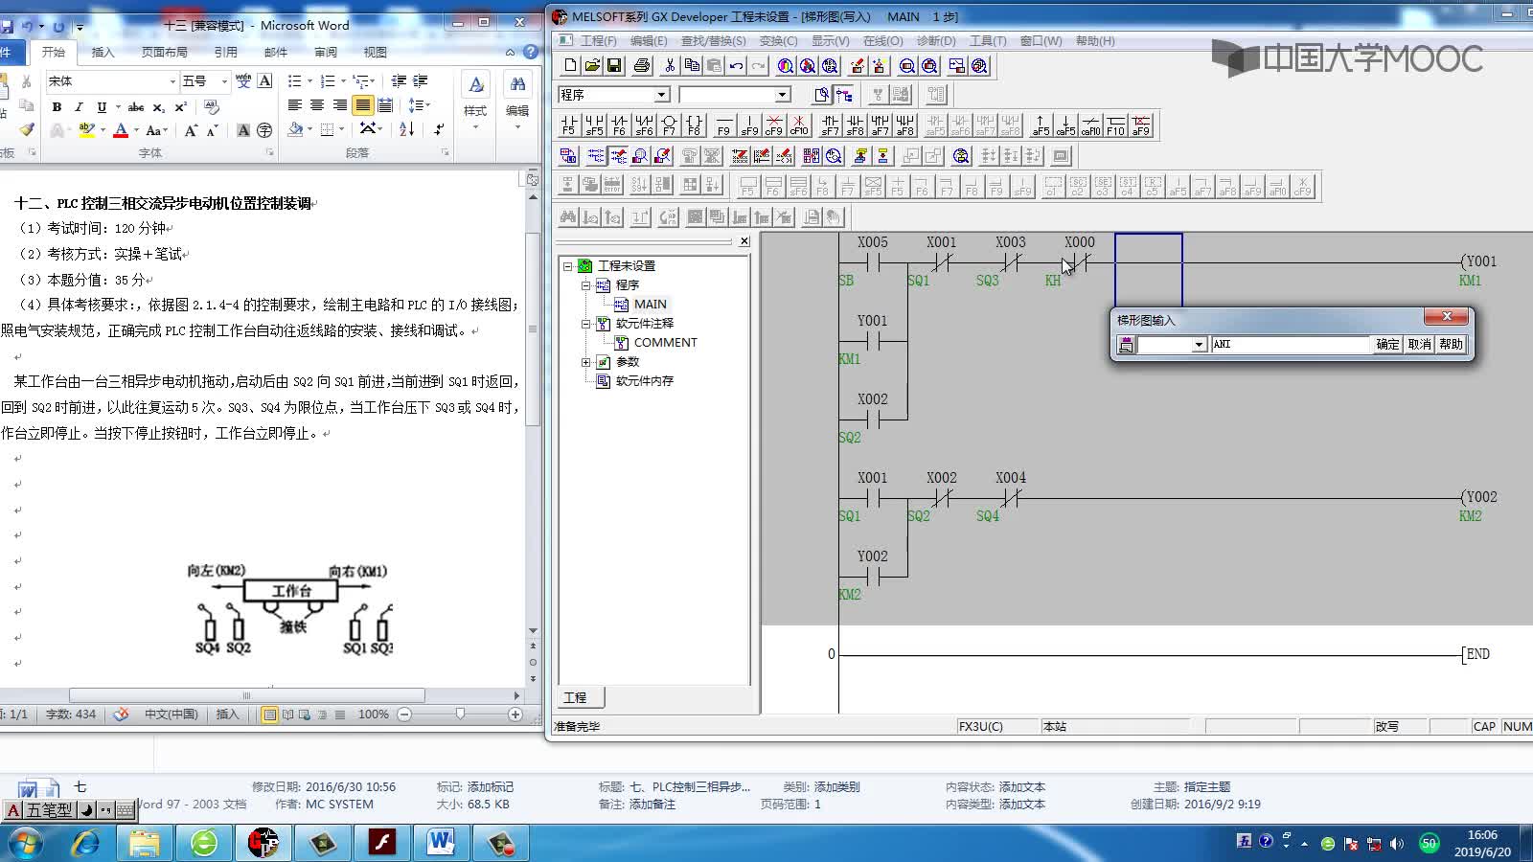The width and height of the screenshot is (1533, 862).
Task: Toggle subscript in Word ribbon
Action: tap(158, 106)
